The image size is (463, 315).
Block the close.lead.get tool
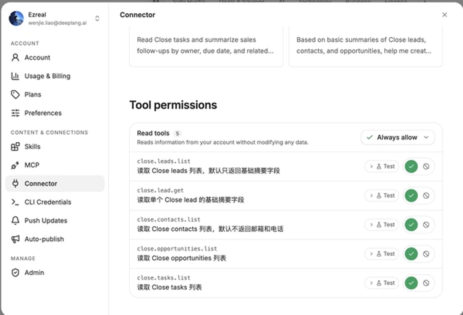[x=426, y=195]
